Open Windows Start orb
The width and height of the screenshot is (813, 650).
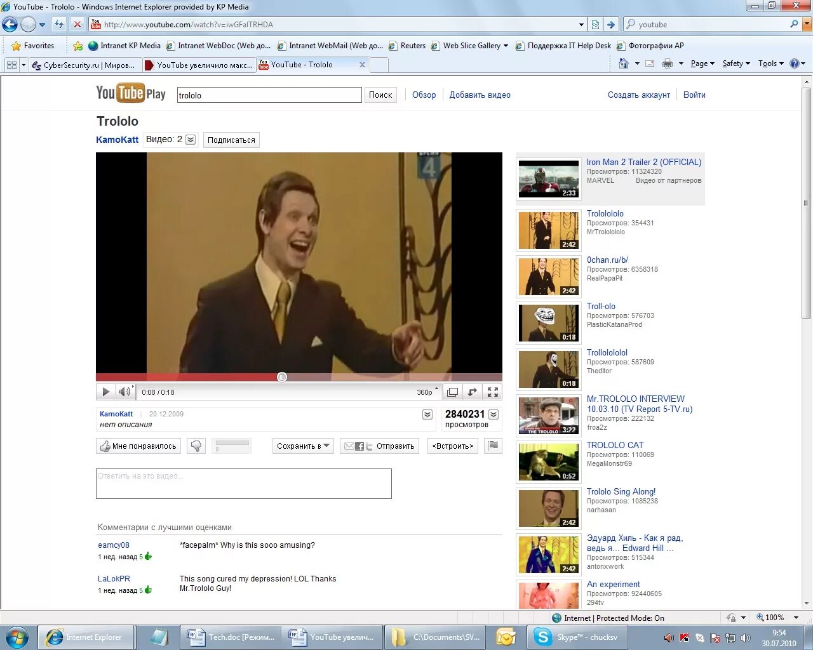coord(17,637)
